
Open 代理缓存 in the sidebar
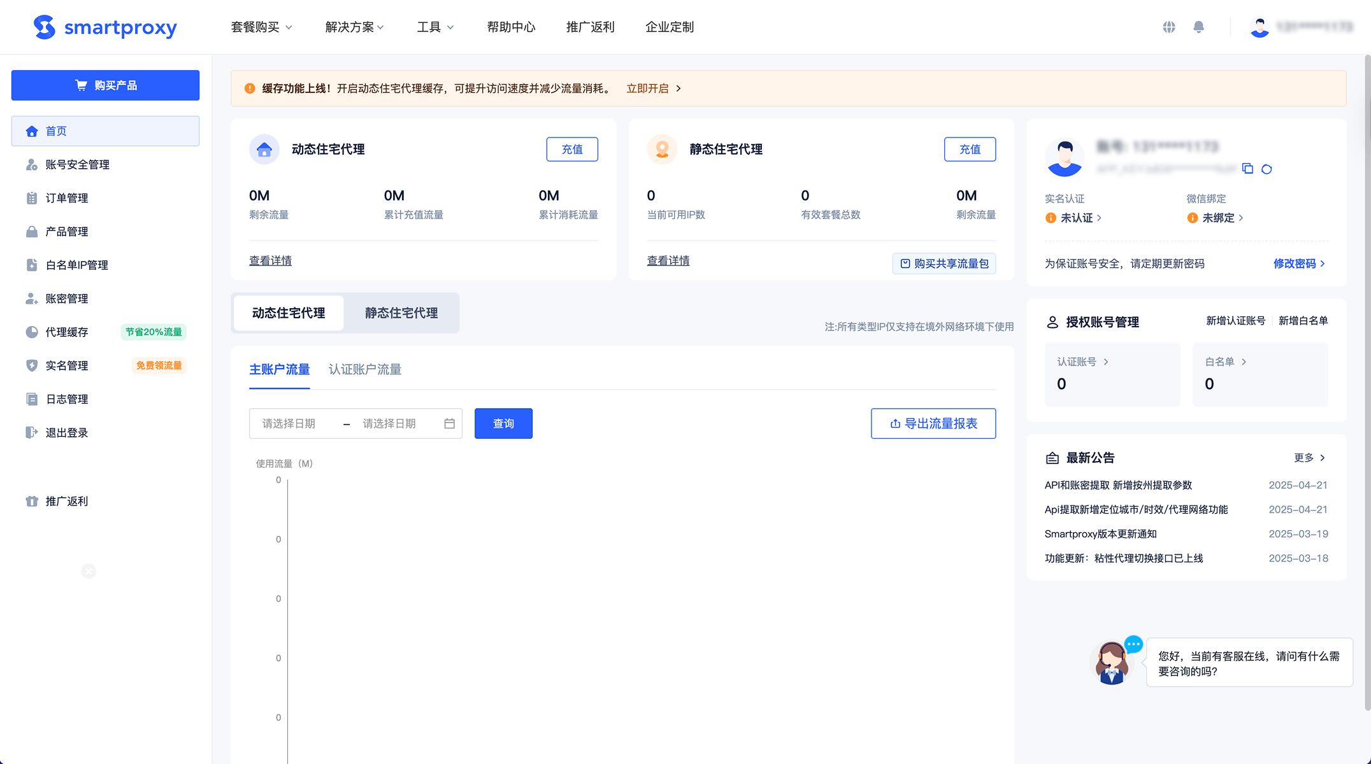[67, 332]
